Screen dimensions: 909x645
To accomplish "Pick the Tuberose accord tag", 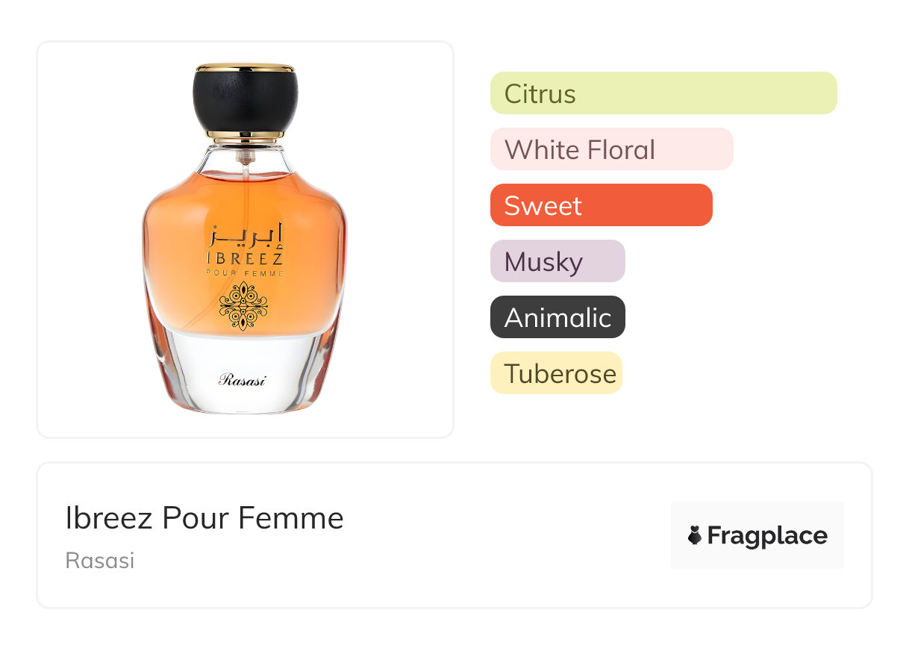I will [556, 373].
